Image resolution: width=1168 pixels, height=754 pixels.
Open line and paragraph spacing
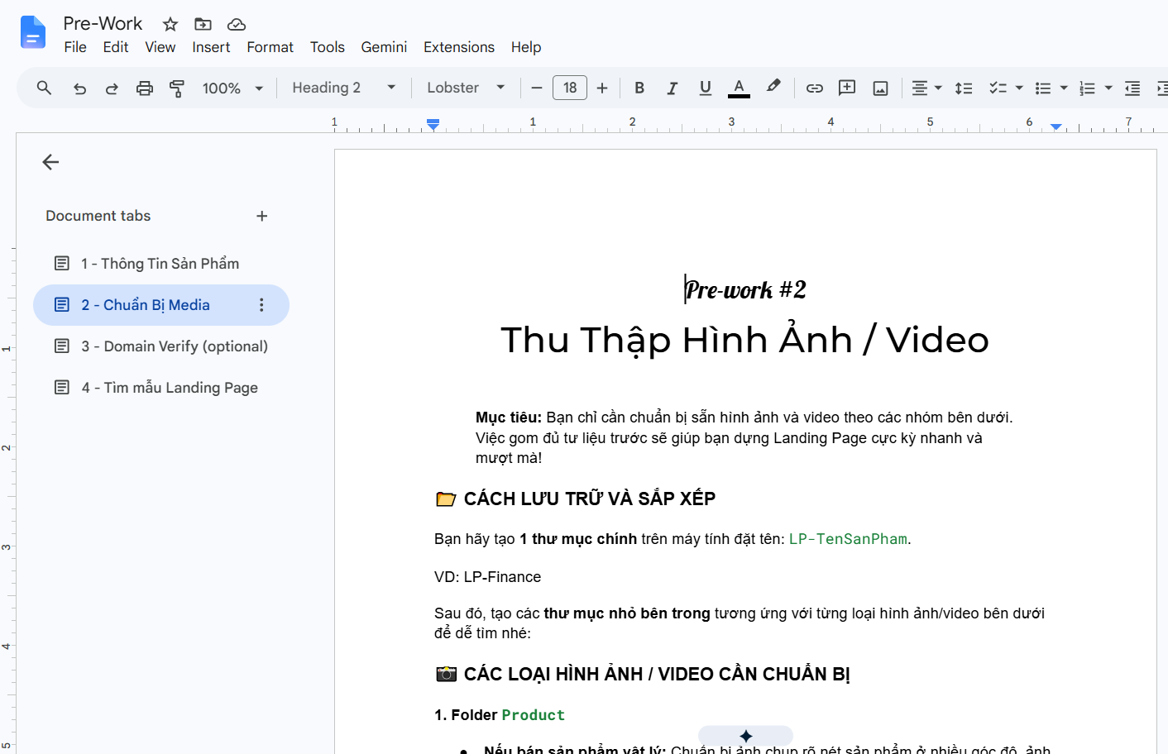[x=964, y=88]
